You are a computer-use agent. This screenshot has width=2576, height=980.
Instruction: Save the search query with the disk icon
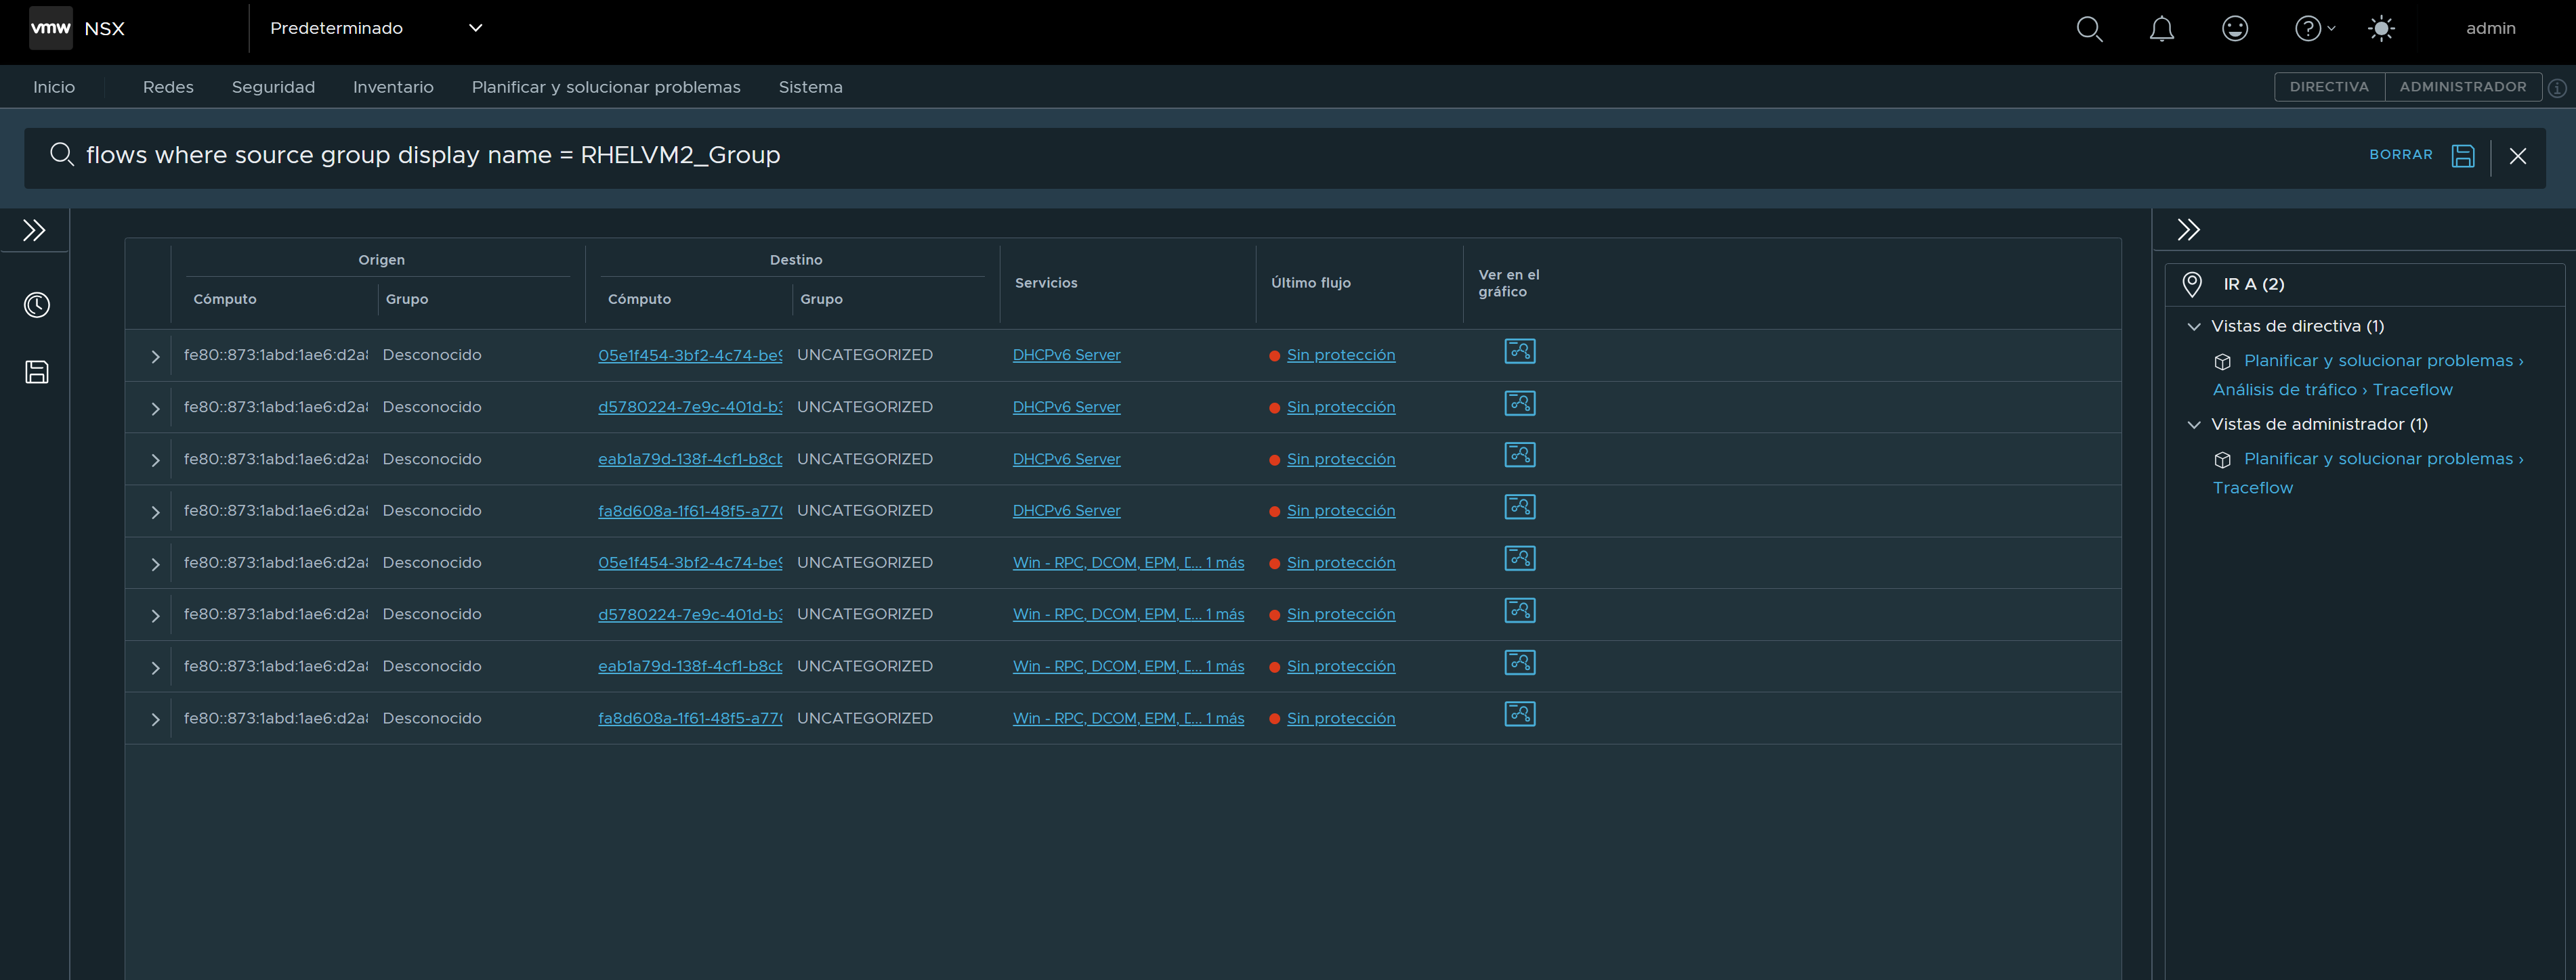pyautogui.click(x=2463, y=156)
